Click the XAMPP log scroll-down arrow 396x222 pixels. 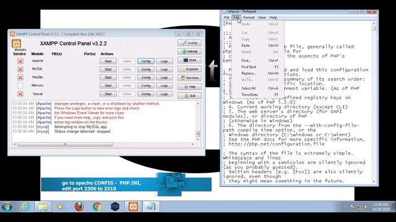(x=198, y=139)
